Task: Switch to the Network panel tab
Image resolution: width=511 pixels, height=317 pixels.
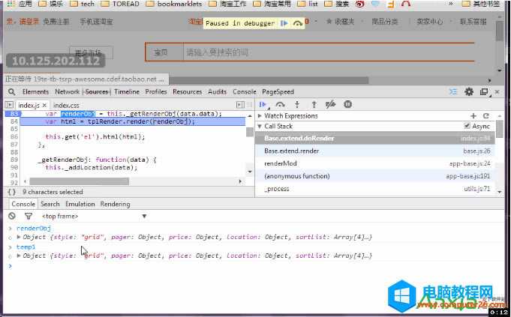Action: 67,91
